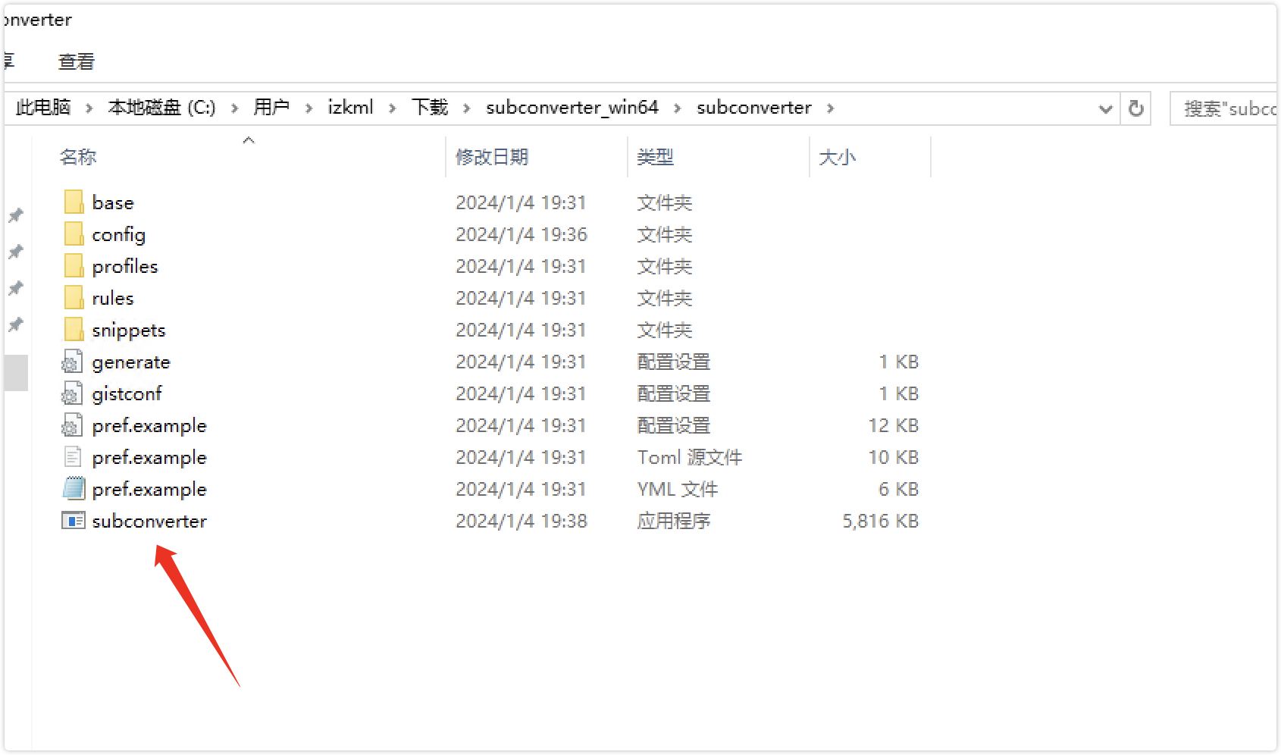
Task: Select the base folder icon
Action: click(x=74, y=202)
